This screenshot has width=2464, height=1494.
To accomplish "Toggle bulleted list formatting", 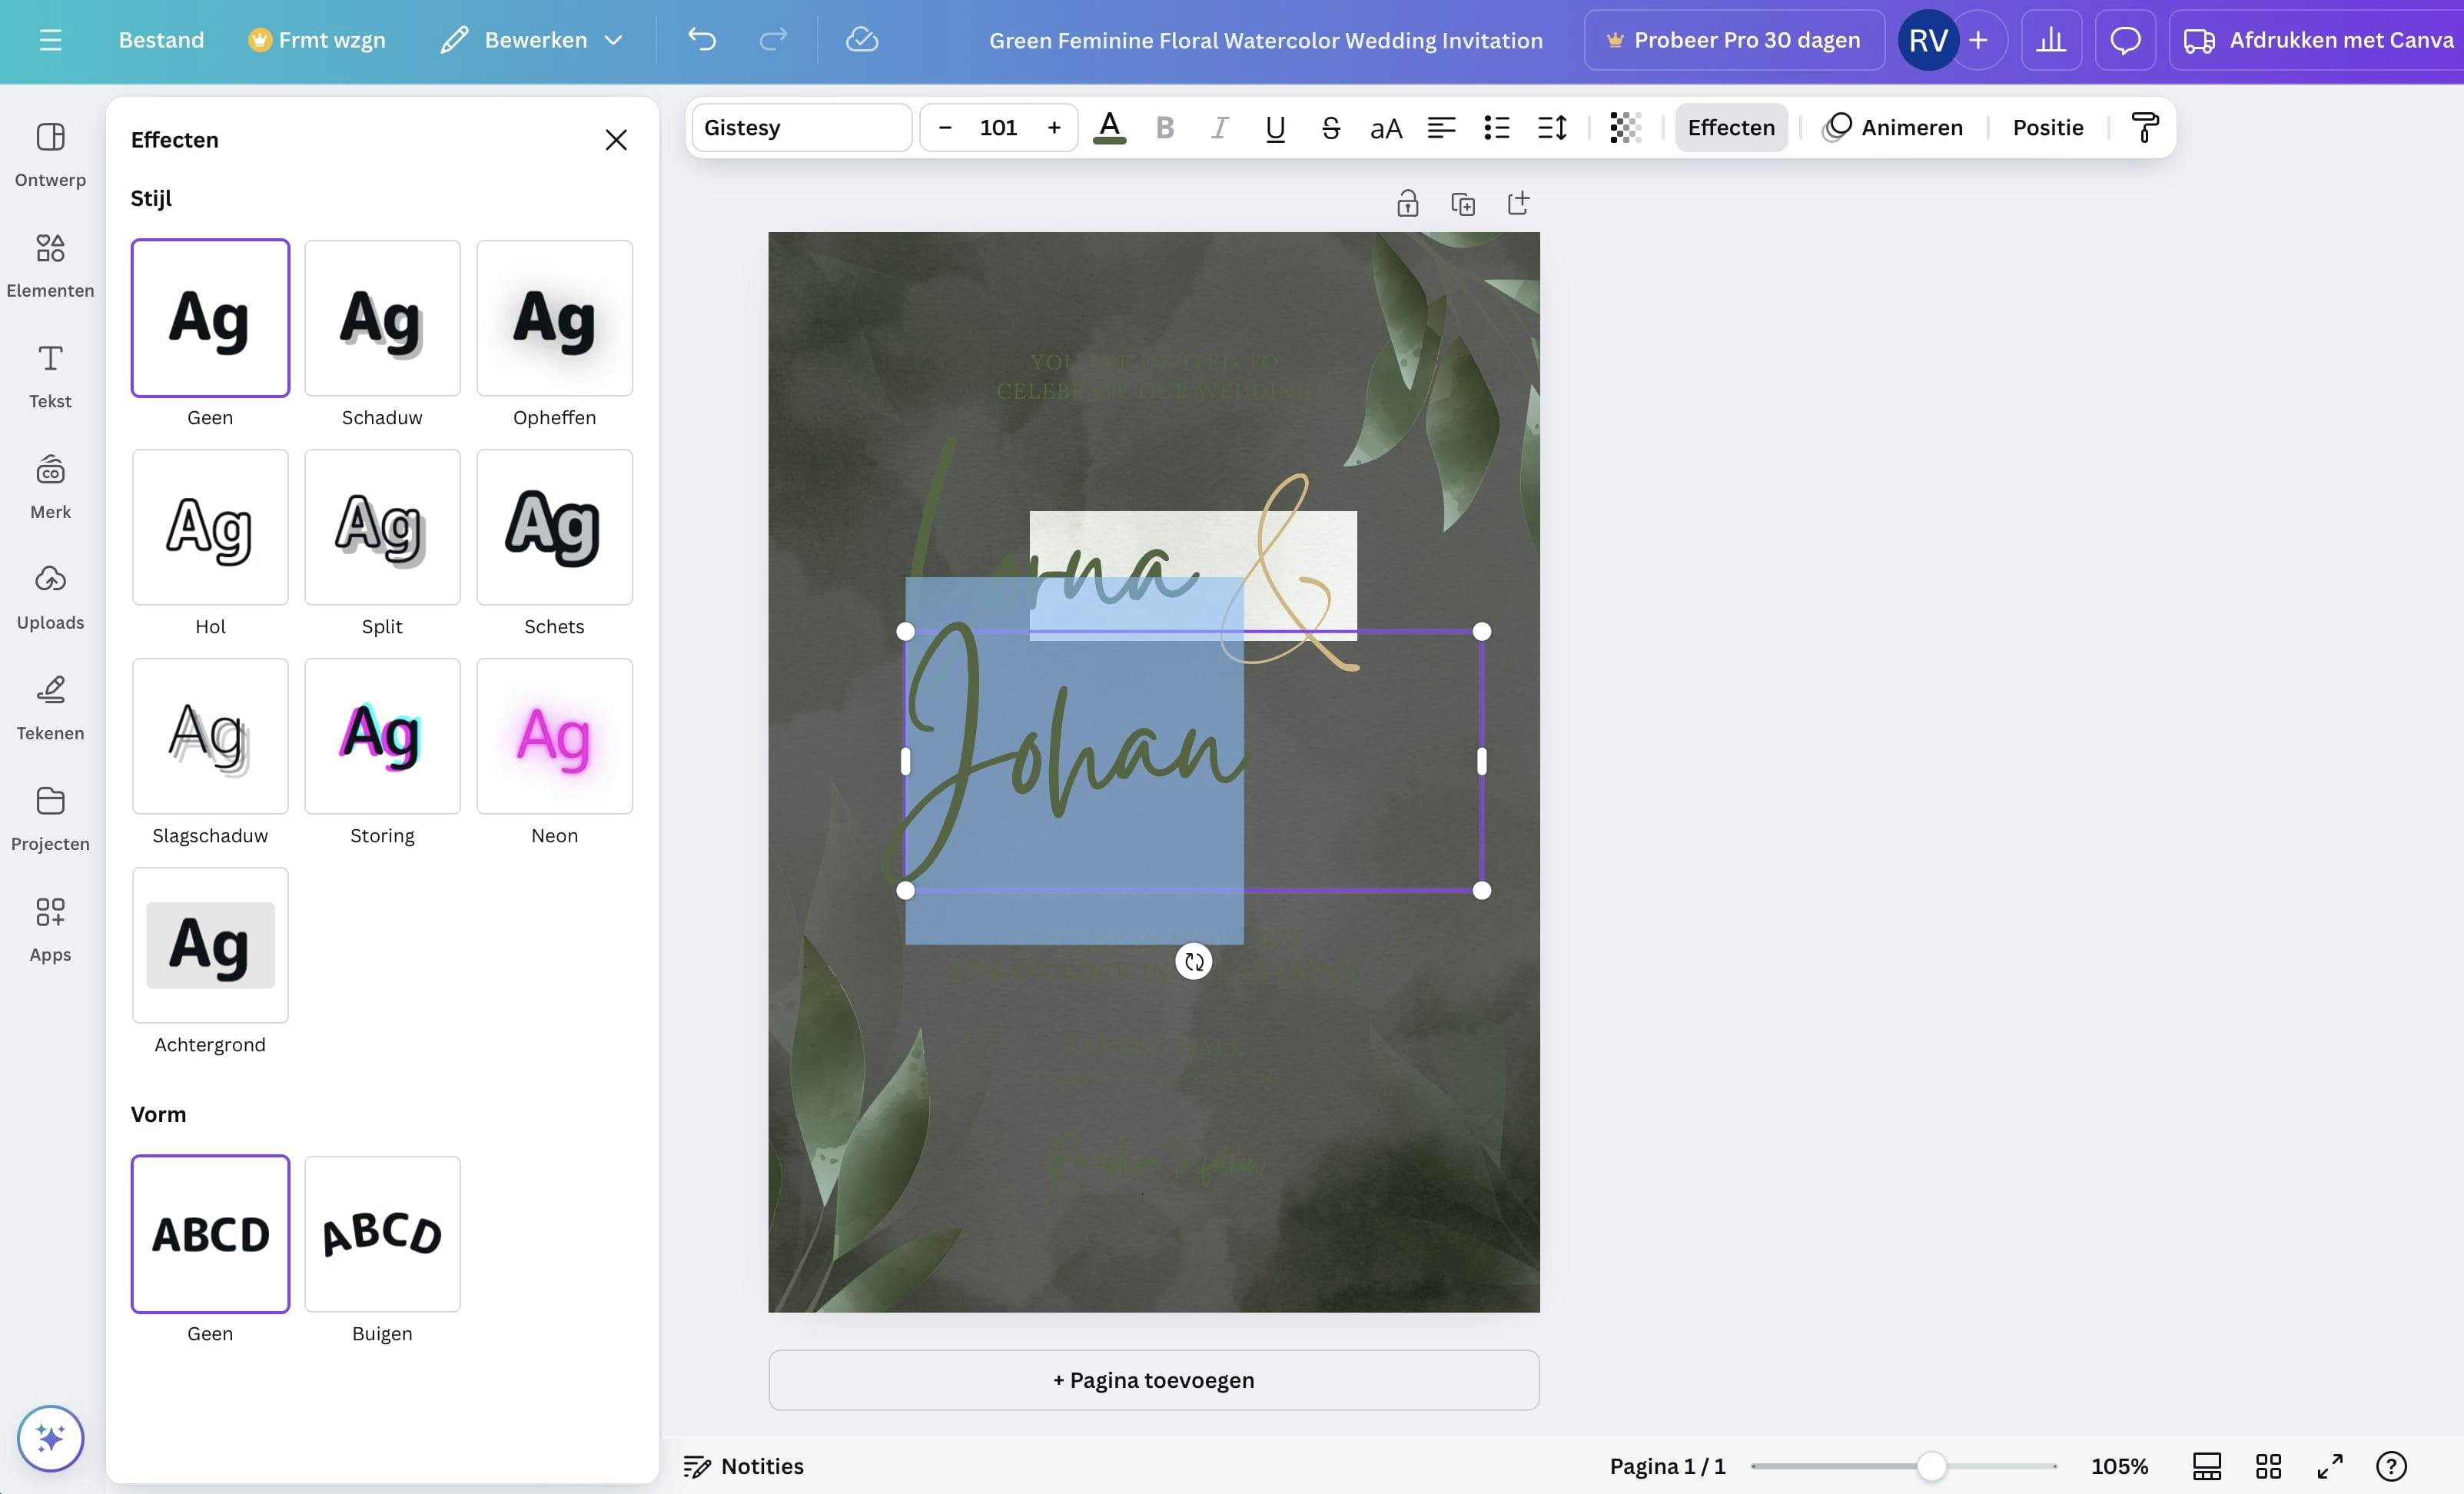I will point(1497,128).
